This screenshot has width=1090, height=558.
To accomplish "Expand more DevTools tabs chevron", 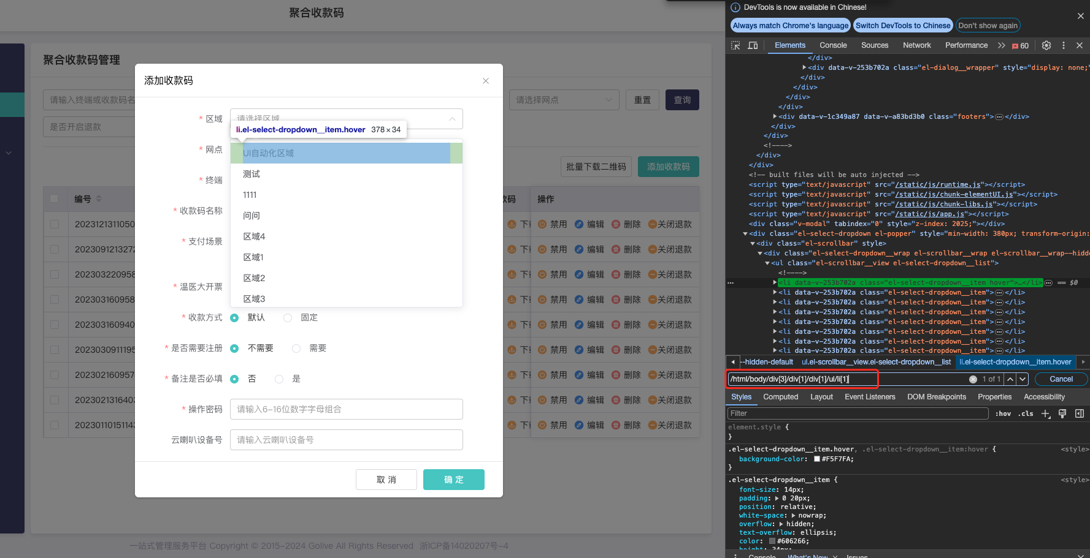I will (x=1001, y=45).
